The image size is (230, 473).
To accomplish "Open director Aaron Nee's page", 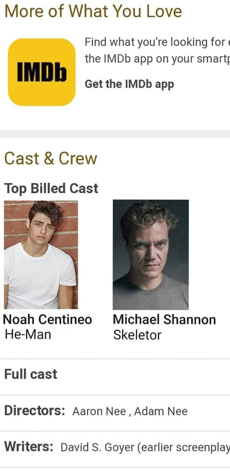I will pyautogui.click(x=99, y=411).
